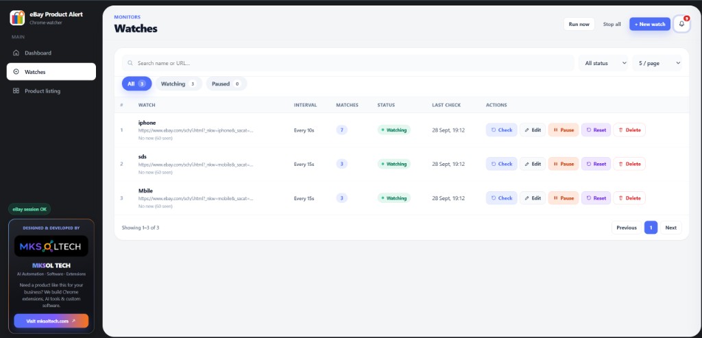Viewport: 702px width, 338px height.
Task: Reset the sds watch
Action: pyautogui.click(x=596, y=164)
